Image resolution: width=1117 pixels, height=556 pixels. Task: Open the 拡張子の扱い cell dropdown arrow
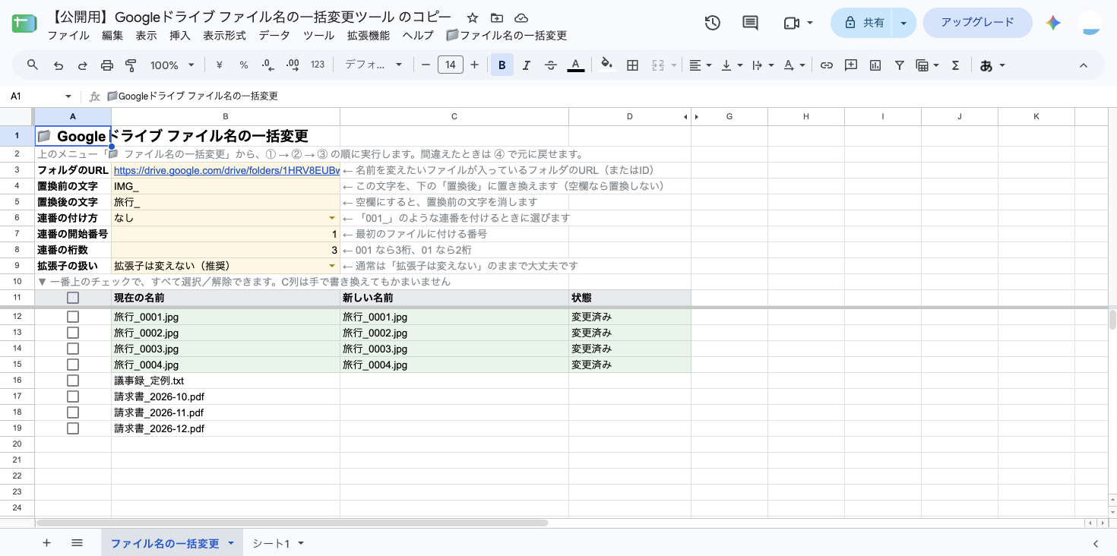click(332, 266)
